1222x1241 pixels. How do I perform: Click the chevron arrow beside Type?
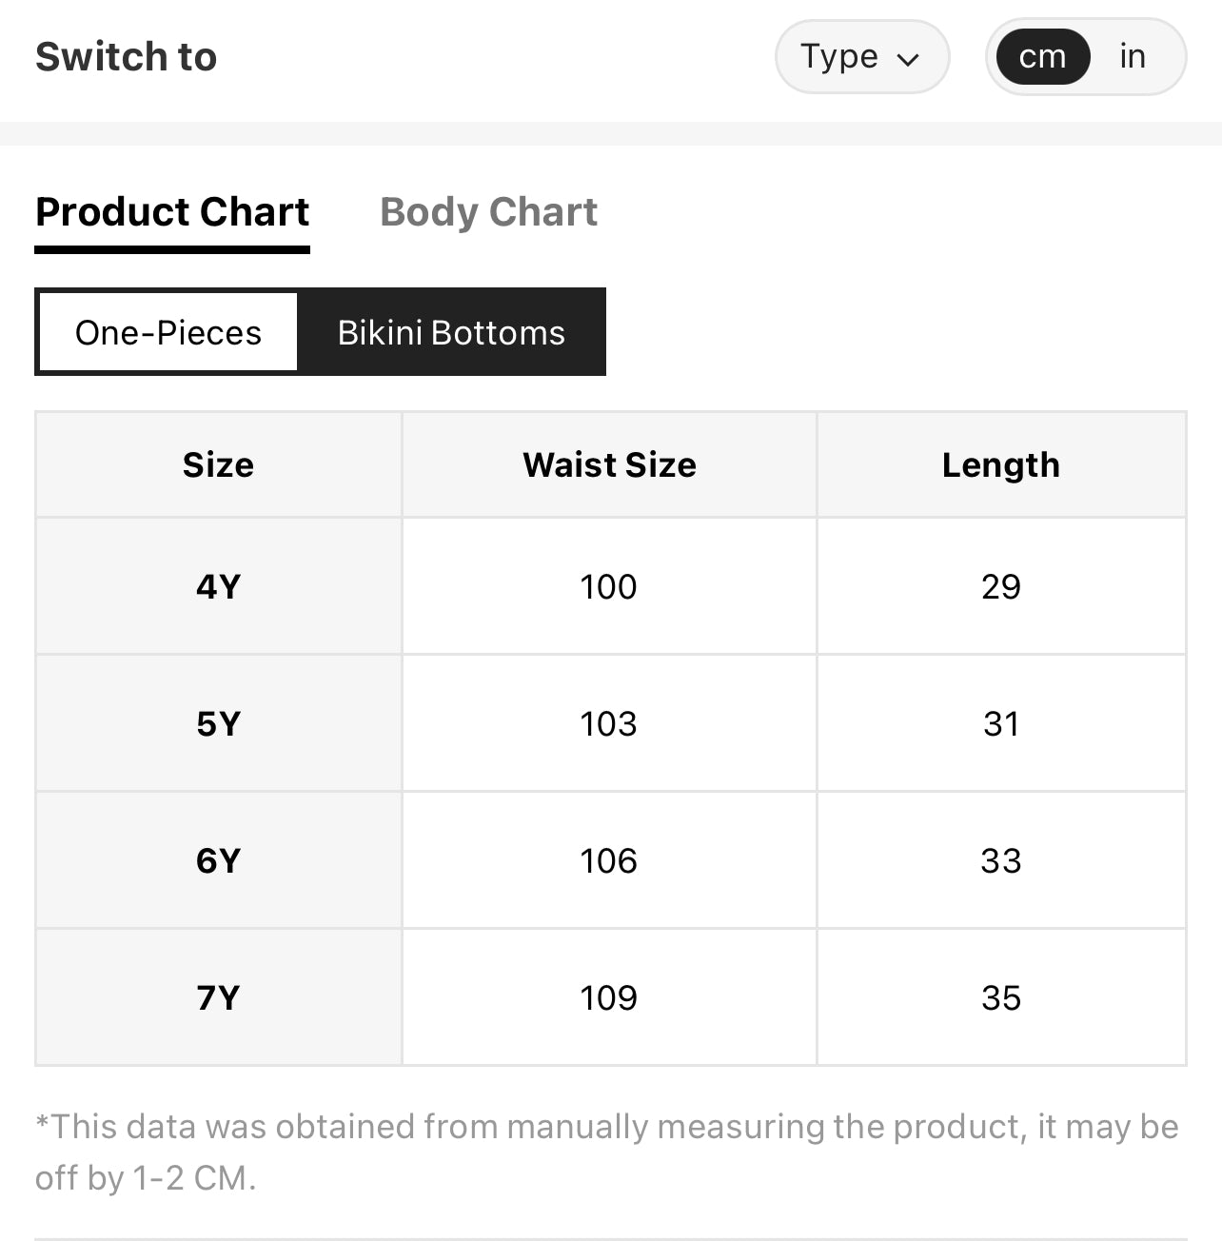coord(908,60)
